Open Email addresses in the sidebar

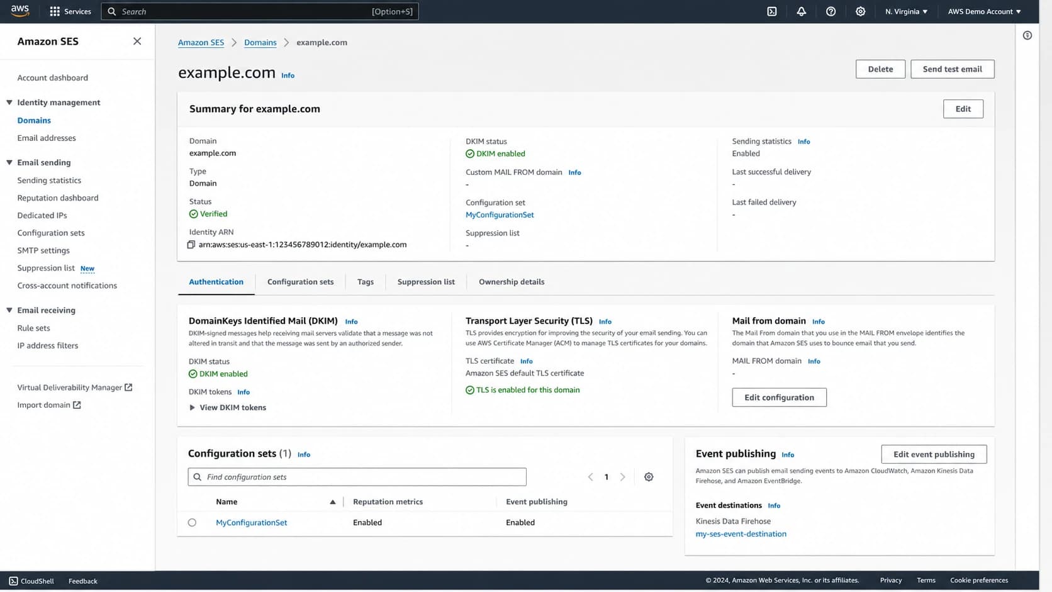[x=47, y=138]
